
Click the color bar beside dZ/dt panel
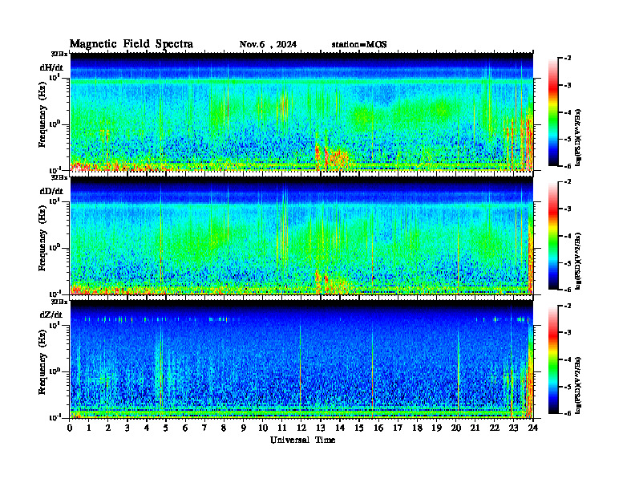click(553, 359)
